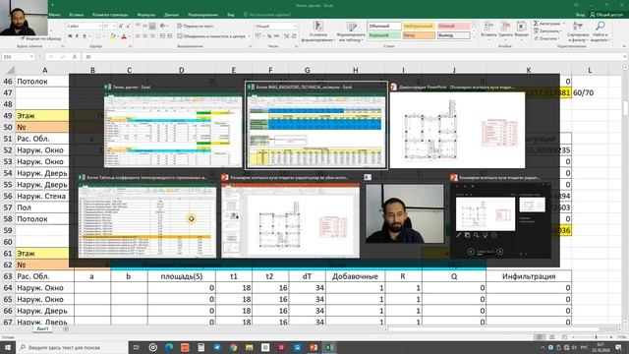Click the Wrap Text button (Перенести текст)
This screenshot has width=629, height=354.
tap(196, 27)
